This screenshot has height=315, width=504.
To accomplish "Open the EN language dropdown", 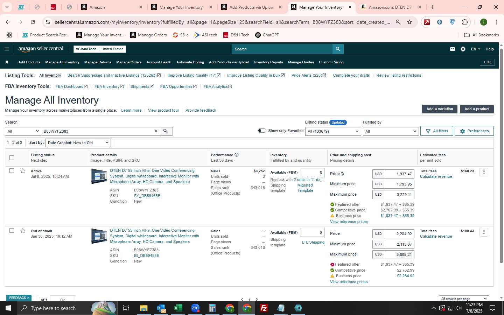I will (x=475, y=49).
